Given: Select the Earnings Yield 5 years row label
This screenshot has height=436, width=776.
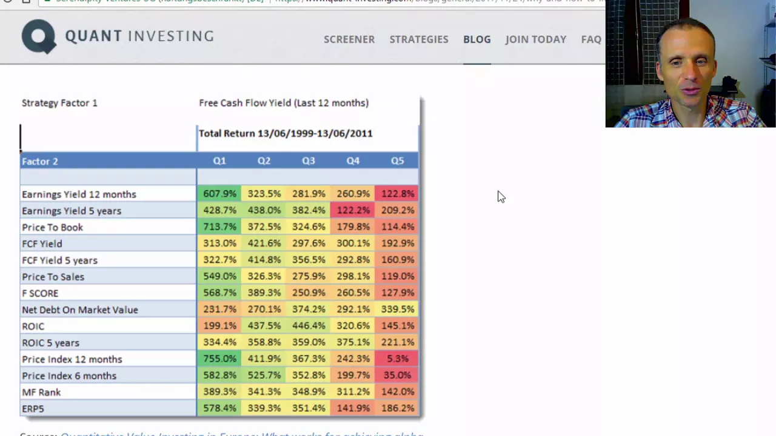Looking at the screenshot, I should tap(72, 211).
